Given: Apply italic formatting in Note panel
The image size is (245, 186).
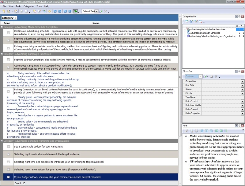Looking at the screenshot, I should [x=207, y=131].
